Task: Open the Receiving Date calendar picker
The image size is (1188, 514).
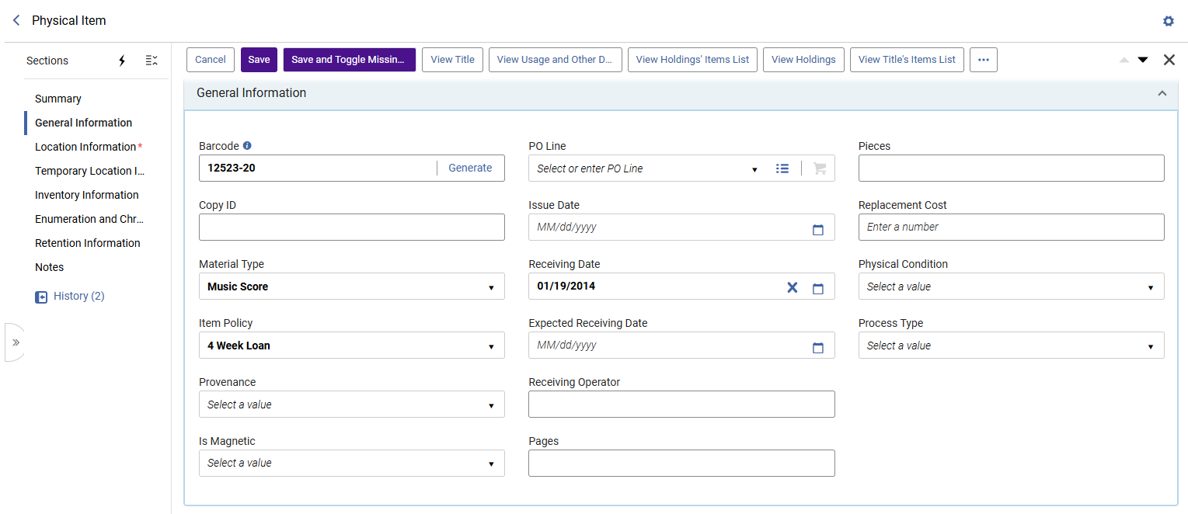Action: (x=817, y=289)
